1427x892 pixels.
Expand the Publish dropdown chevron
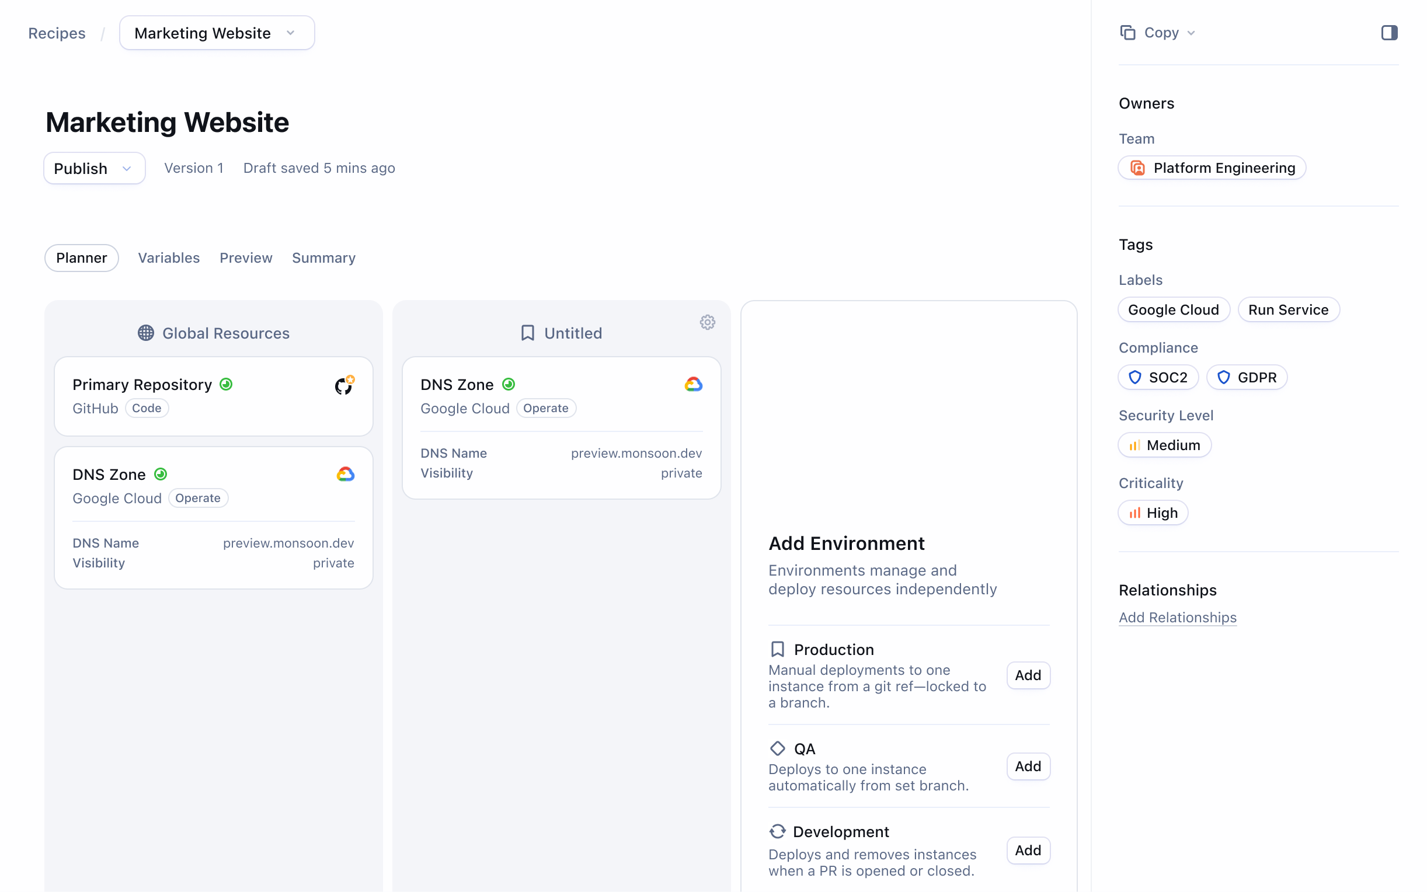click(x=126, y=169)
